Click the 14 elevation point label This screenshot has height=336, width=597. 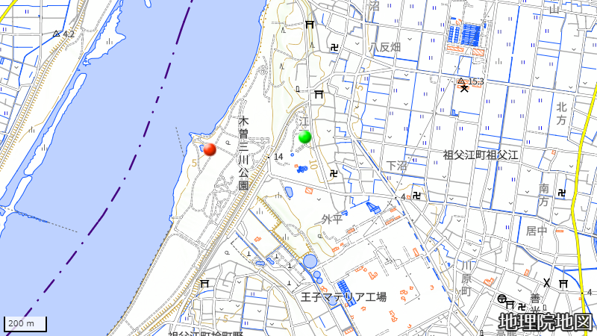pos(278,157)
